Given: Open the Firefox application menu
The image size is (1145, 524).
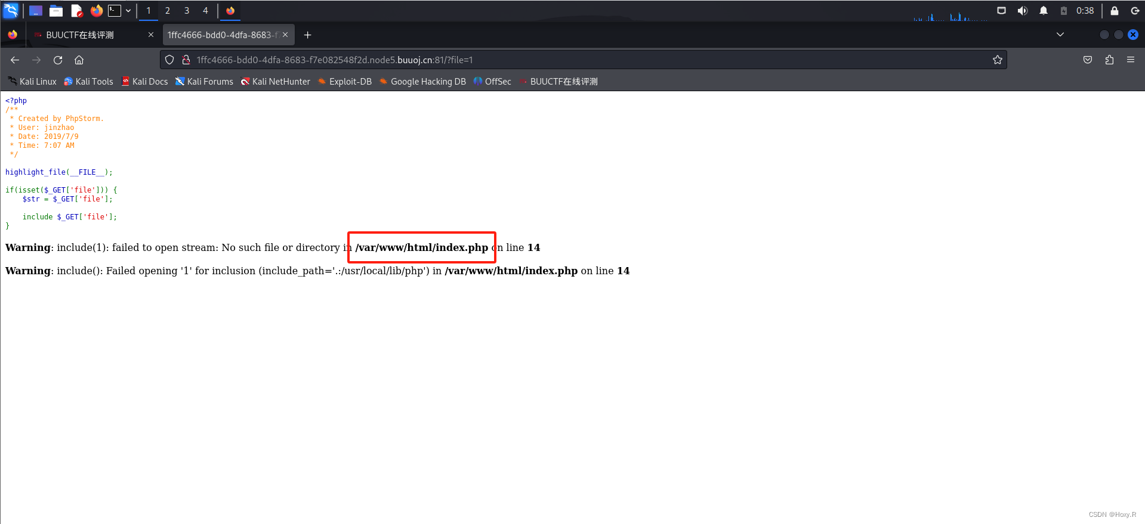Looking at the screenshot, I should [1131, 60].
